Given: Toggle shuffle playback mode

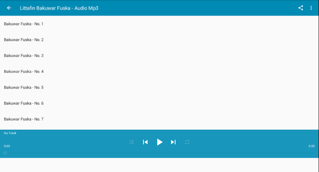Looking at the screenshot, I should 132,142.
